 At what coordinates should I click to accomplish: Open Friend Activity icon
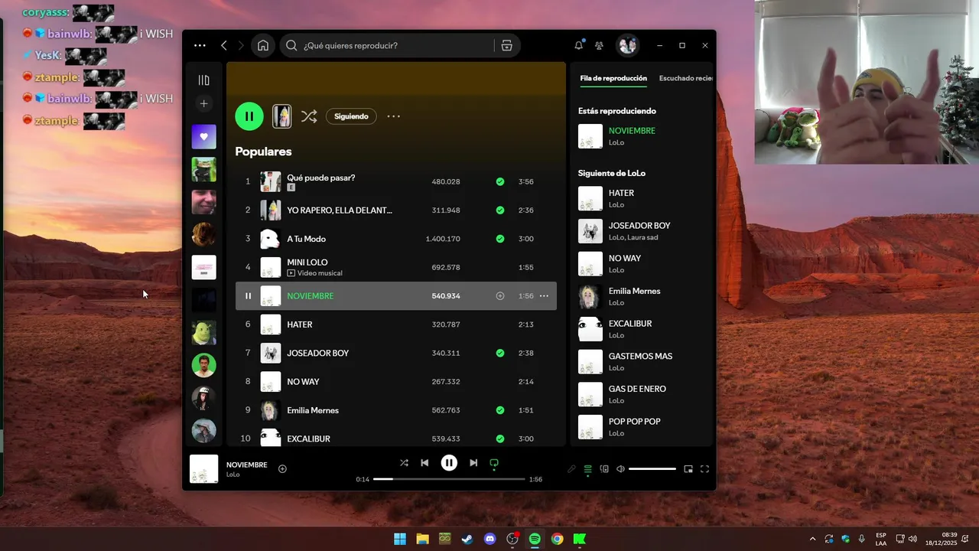point(599,46)
